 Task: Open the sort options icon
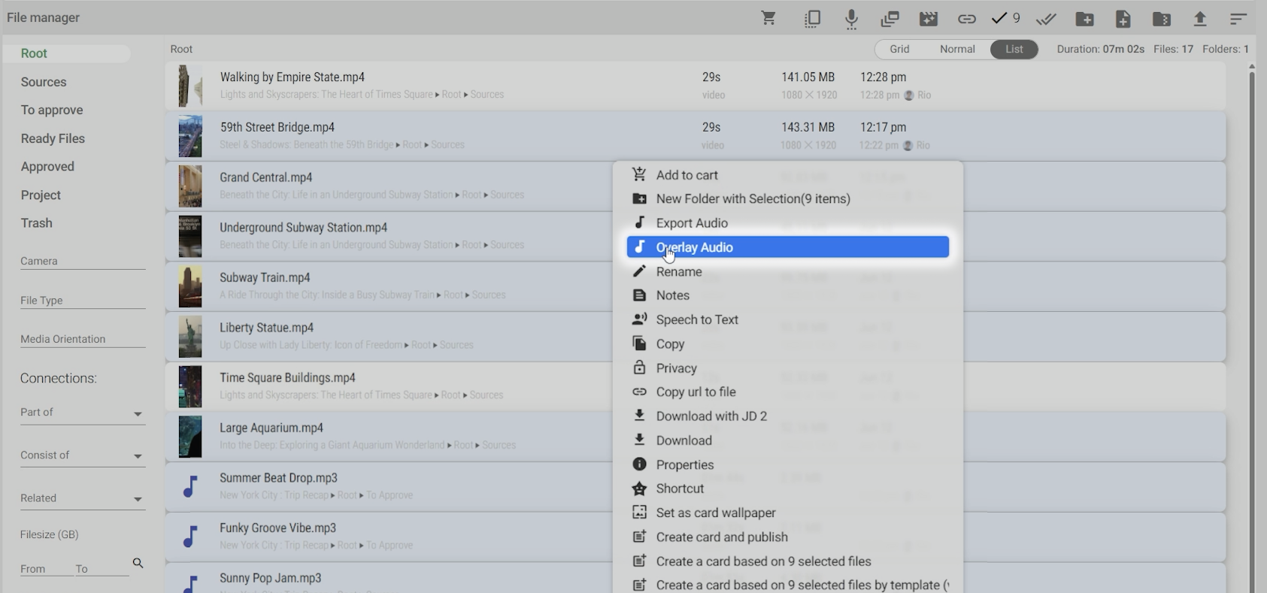pyautogui.click(x=1238, y=19)
